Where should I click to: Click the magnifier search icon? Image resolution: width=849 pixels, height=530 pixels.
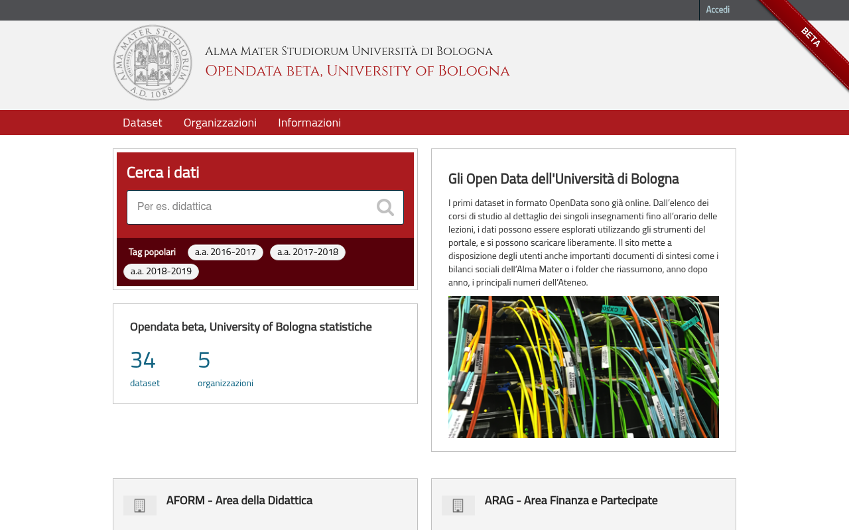[x=385, y=207]
